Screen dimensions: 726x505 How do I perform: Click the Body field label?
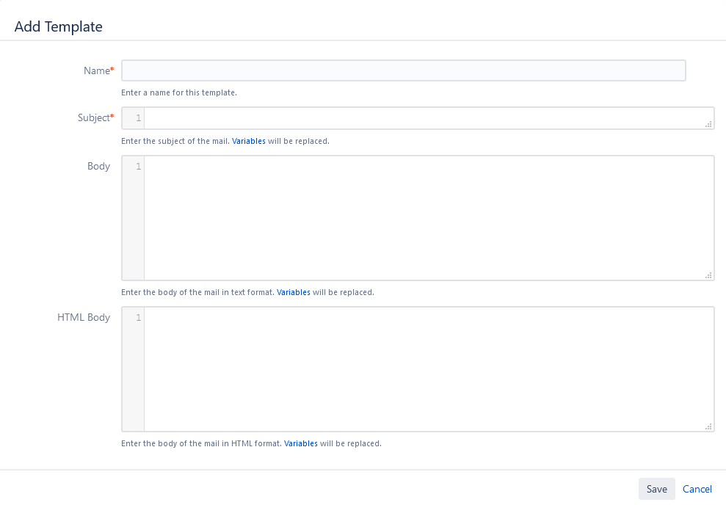98,166
